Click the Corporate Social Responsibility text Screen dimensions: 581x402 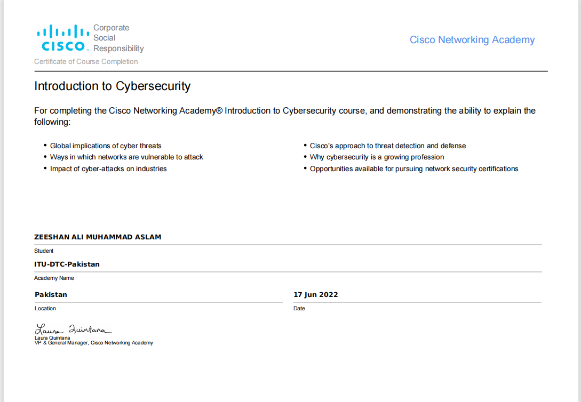click(x=118, y=38)
